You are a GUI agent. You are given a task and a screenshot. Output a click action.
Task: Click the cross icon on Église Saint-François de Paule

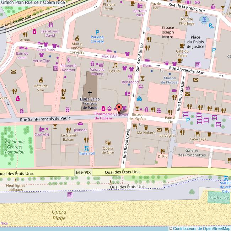[90, 93]
